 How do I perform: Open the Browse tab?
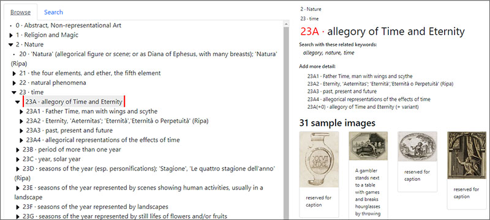(x=20, y=12)
